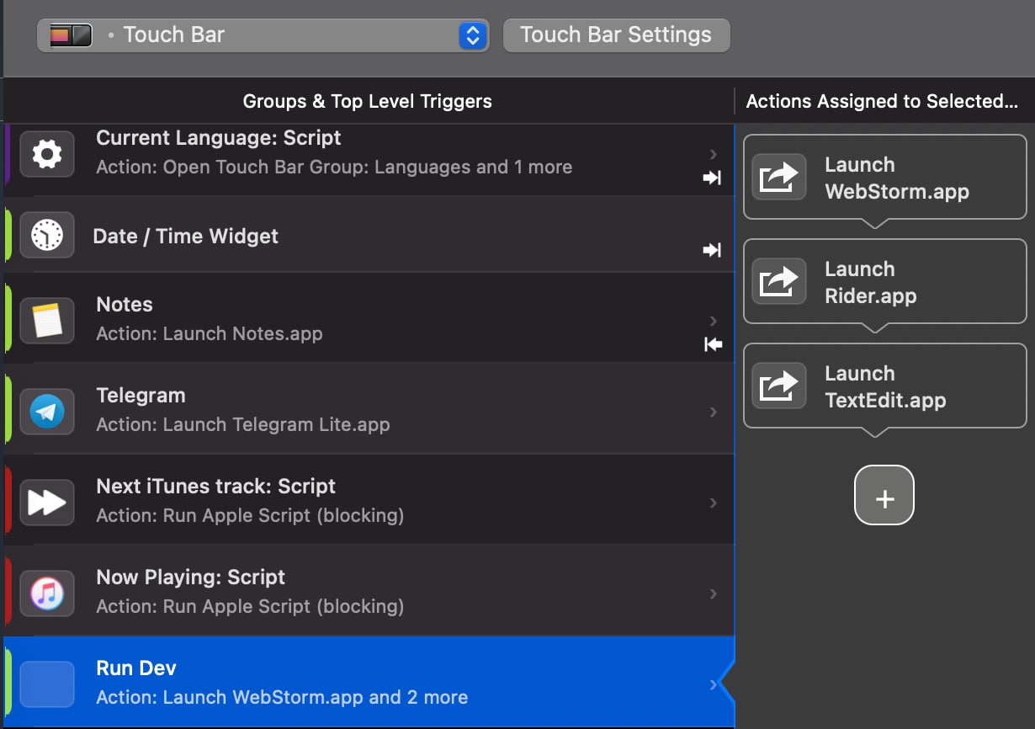1035x729 pixels.
Task: Click 'Action: Launch Notes.app' text
Action: 210,333
